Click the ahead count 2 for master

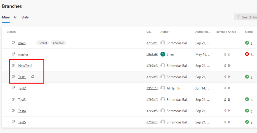pos(229,54)
